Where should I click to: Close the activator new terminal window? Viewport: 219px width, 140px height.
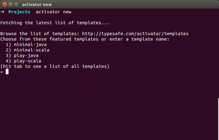[5, 5]
